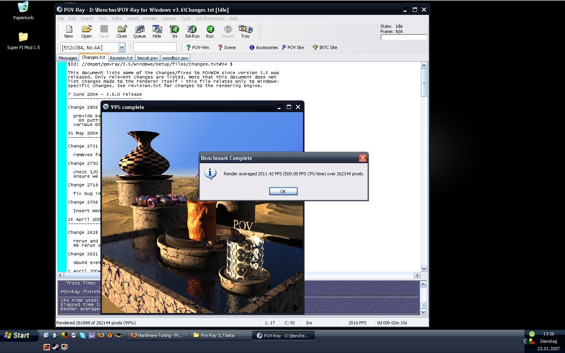Visit the IRTC Site link
565x353 pixels.
click(x=325, y=47)
